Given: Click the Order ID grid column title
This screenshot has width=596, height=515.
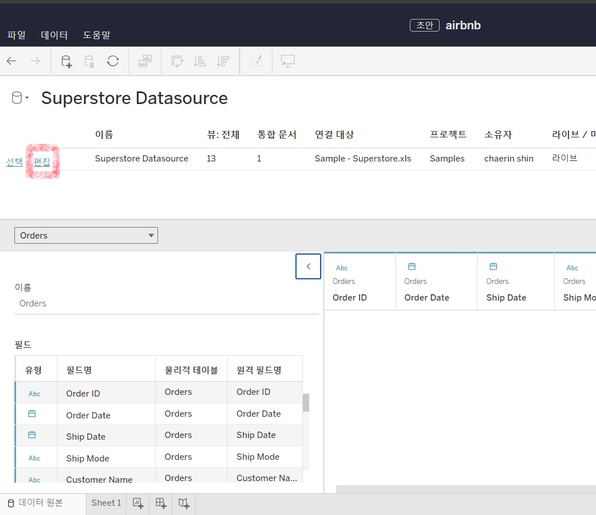Looking at the screenshot, I should point(349,298).
